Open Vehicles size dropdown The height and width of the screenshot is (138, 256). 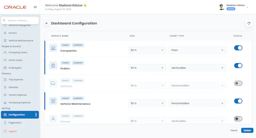pos(147,86)
